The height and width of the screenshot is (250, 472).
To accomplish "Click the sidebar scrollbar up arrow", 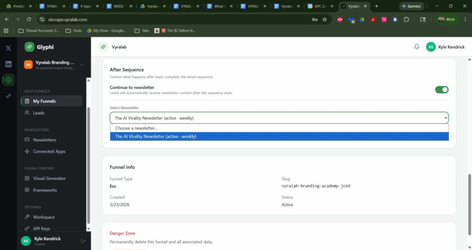I will pos(88,80).
